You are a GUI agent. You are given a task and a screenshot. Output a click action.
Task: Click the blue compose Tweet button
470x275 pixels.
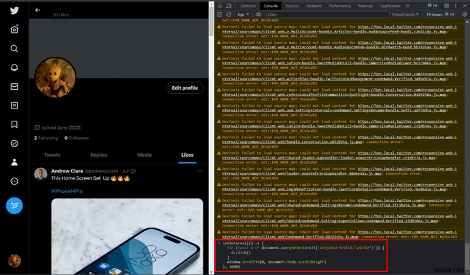[14, 206]
